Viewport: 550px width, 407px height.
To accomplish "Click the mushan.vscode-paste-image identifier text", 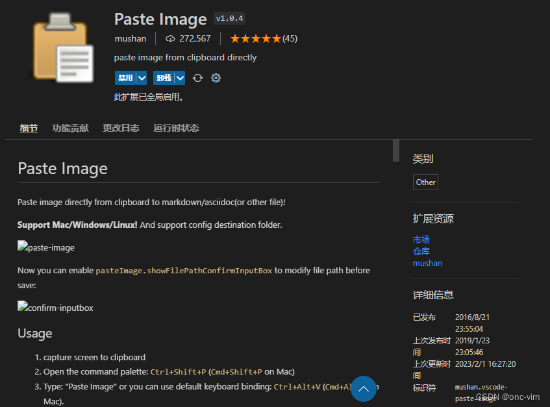I will pyautogui.click(x=481, y=393).
